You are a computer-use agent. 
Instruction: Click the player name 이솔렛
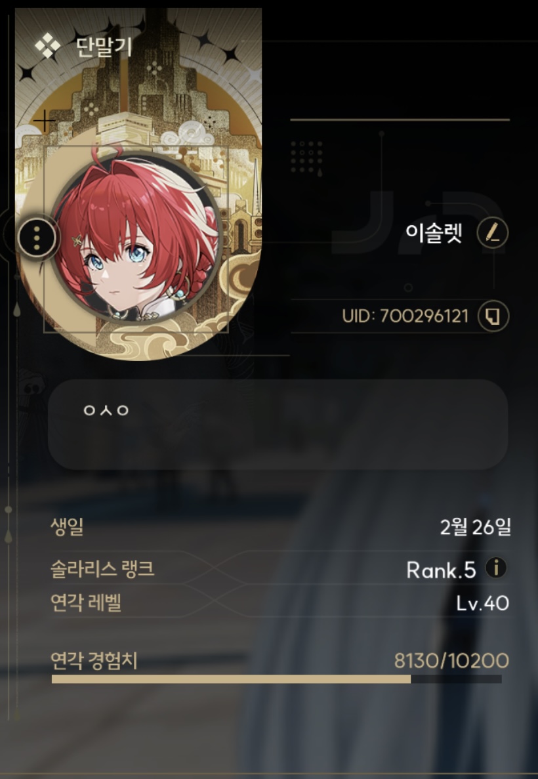coord(434,232)
